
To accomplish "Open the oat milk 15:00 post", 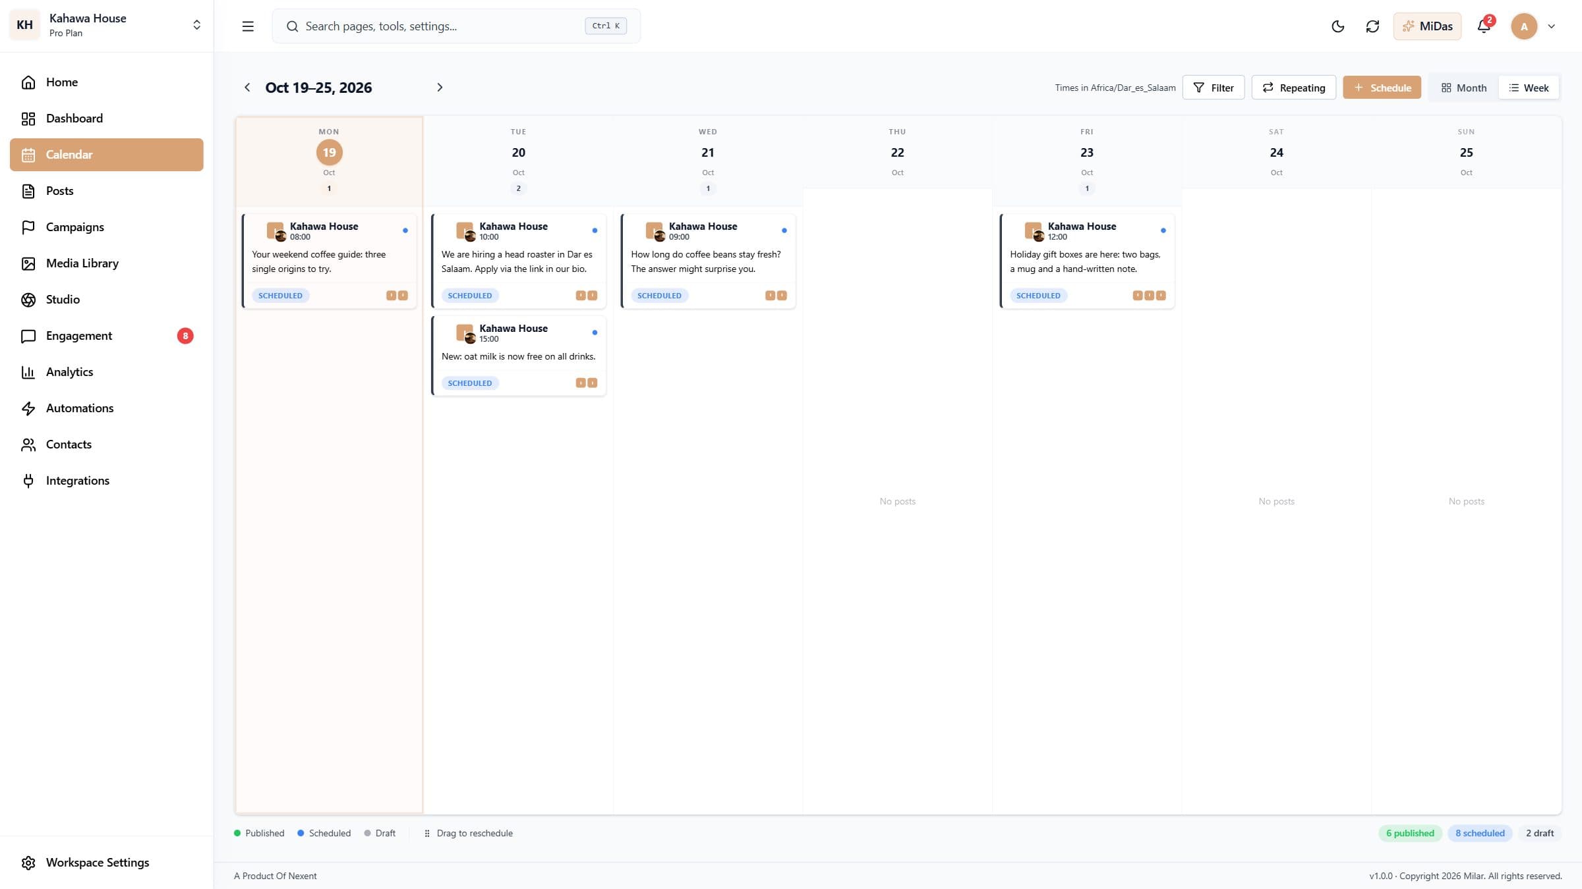I will click(x=518, y=356).
